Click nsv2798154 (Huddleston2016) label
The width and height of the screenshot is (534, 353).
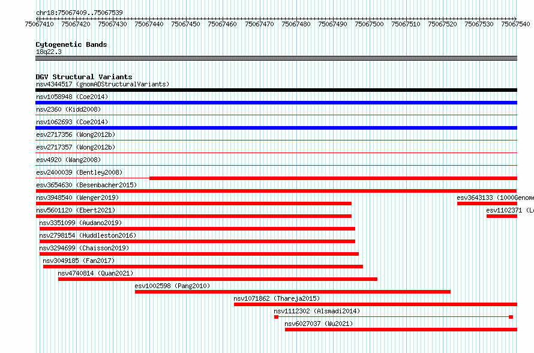click(88, 235)
